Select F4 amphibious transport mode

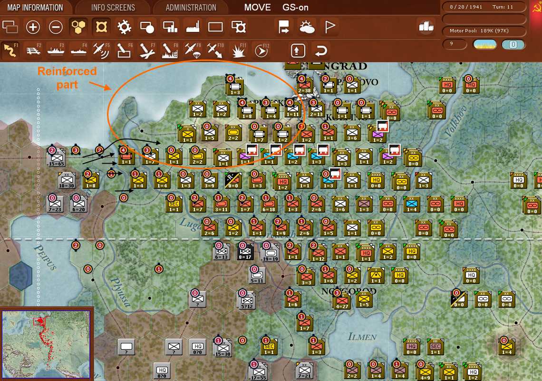(79, 50)
